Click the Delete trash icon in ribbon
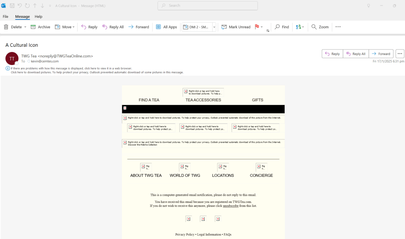Image resolution: width=405 pixels, height=239 pixels. (x=6, y=27)
